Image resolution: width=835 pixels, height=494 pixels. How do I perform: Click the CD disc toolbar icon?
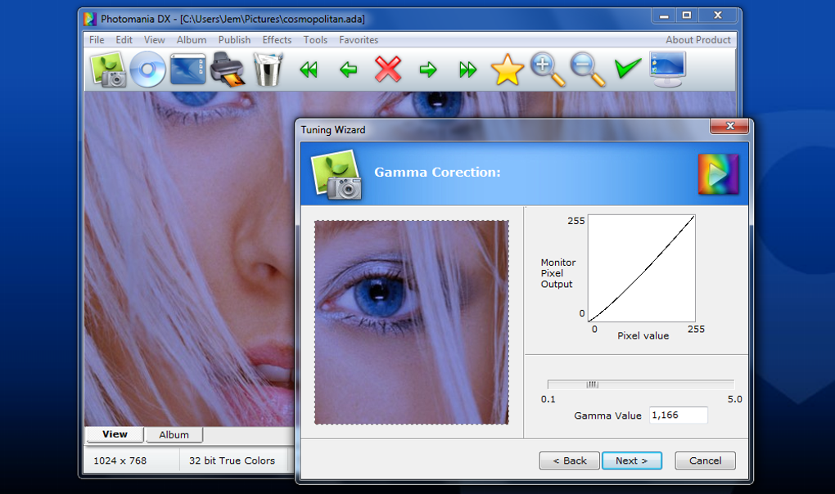point(147,70)
